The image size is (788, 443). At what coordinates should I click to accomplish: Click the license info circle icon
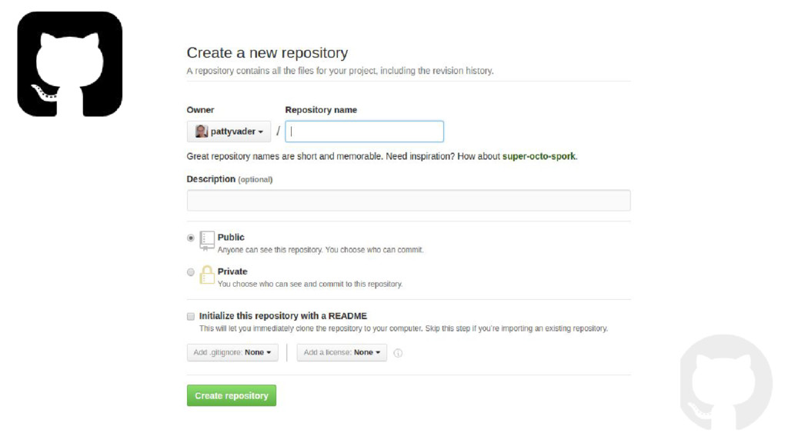pos(398,353)
